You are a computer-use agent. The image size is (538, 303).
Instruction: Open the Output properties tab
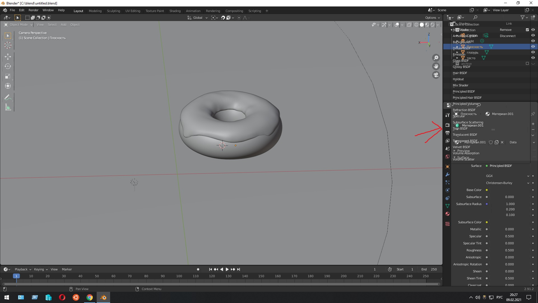(447, 133)
